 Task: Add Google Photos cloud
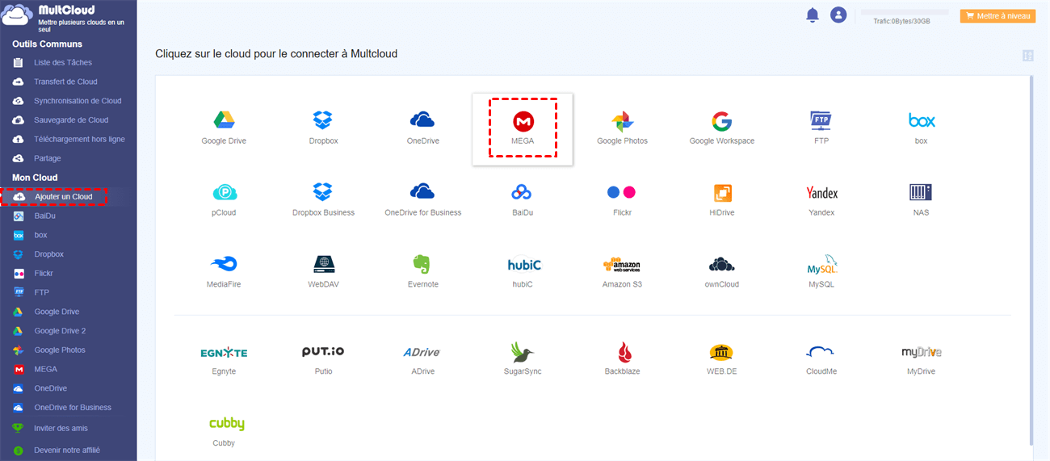coord(622,121)
